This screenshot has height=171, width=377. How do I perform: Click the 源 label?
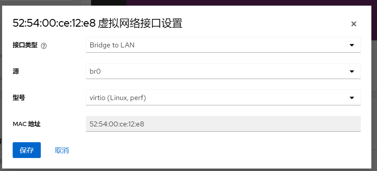[16, 71]
